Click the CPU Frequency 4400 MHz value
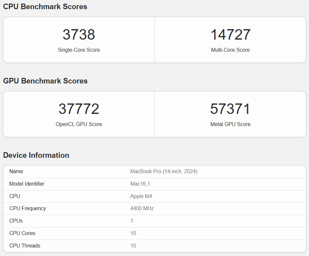 point(142,209)
